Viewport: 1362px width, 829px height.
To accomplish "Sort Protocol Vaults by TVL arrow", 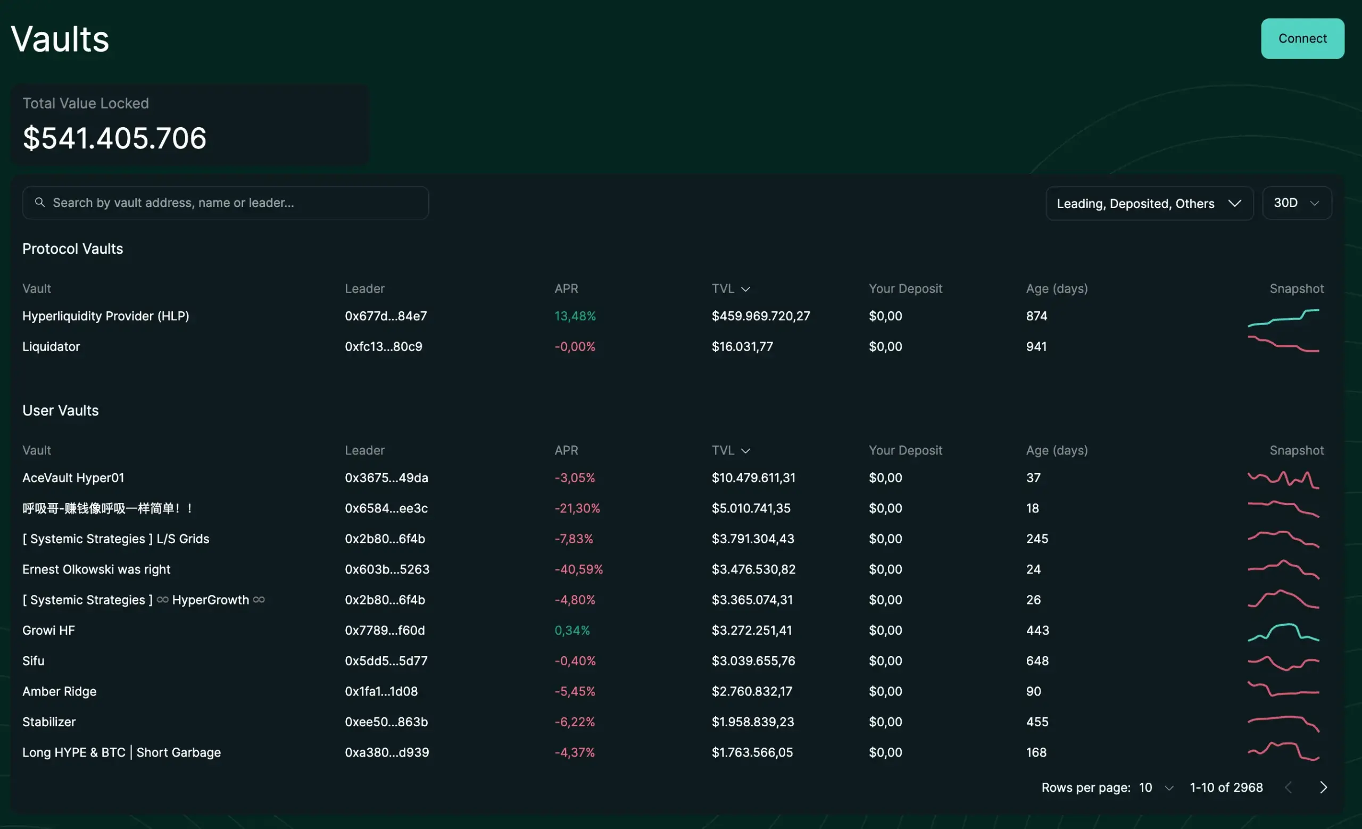I will (745, 289).
